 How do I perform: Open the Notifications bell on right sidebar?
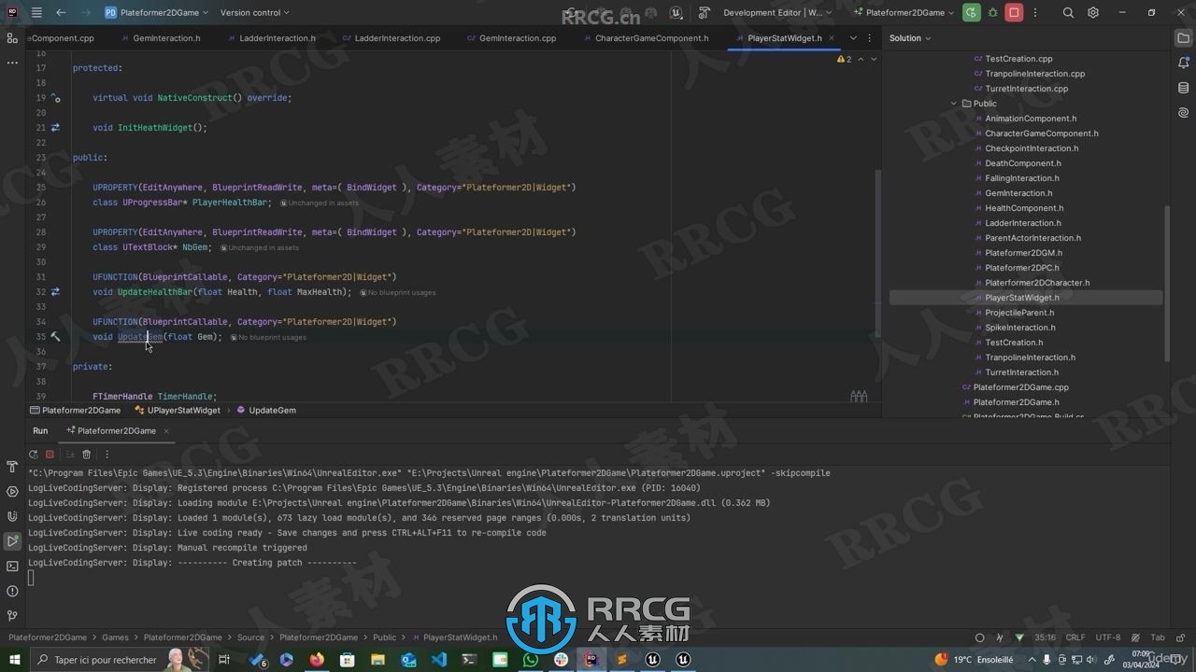[x=1184, y=63]
